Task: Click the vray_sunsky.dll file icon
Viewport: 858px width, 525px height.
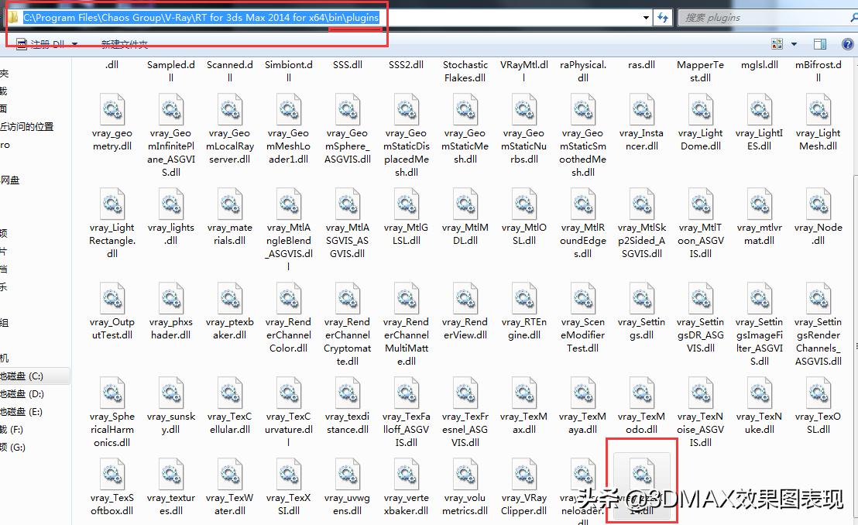Action: (170, 394)
